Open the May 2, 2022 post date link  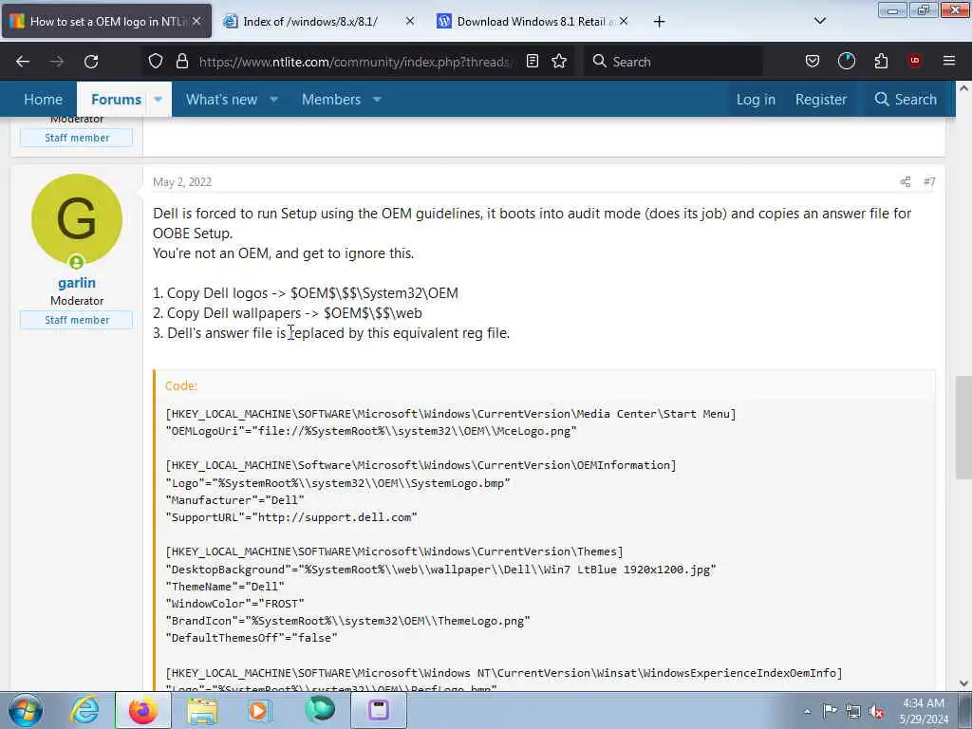point(182,181)
